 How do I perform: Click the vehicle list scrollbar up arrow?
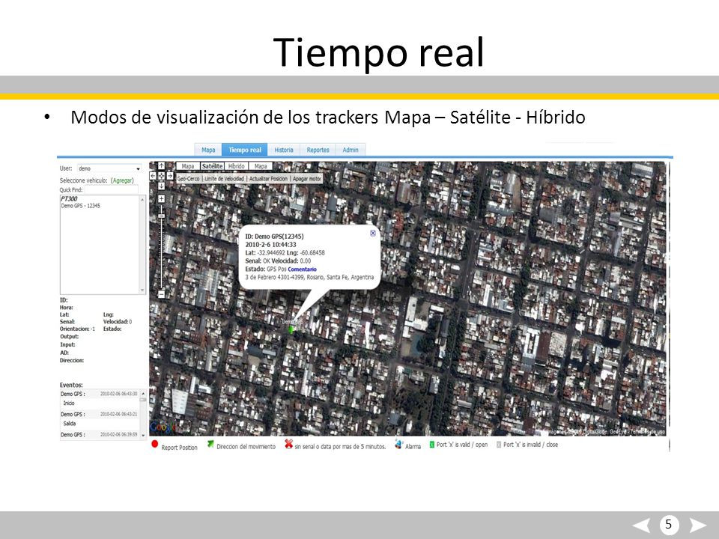click(x=142, y=199)
